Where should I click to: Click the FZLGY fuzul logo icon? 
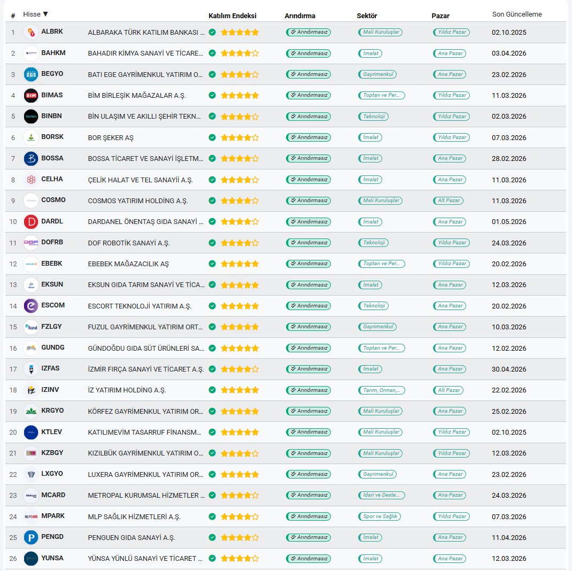pyautogui.click(x=31, y=327)
